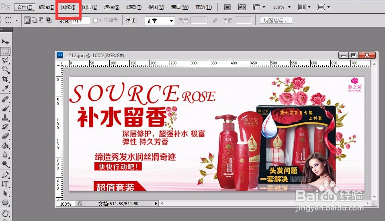Image resolution: width=385 pixels, height=221 pixels.
Task: Click the 宽度 width input field
Action: 199,21
